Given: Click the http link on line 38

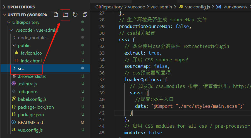Looking at the screenshot, I should coord(242,86).
